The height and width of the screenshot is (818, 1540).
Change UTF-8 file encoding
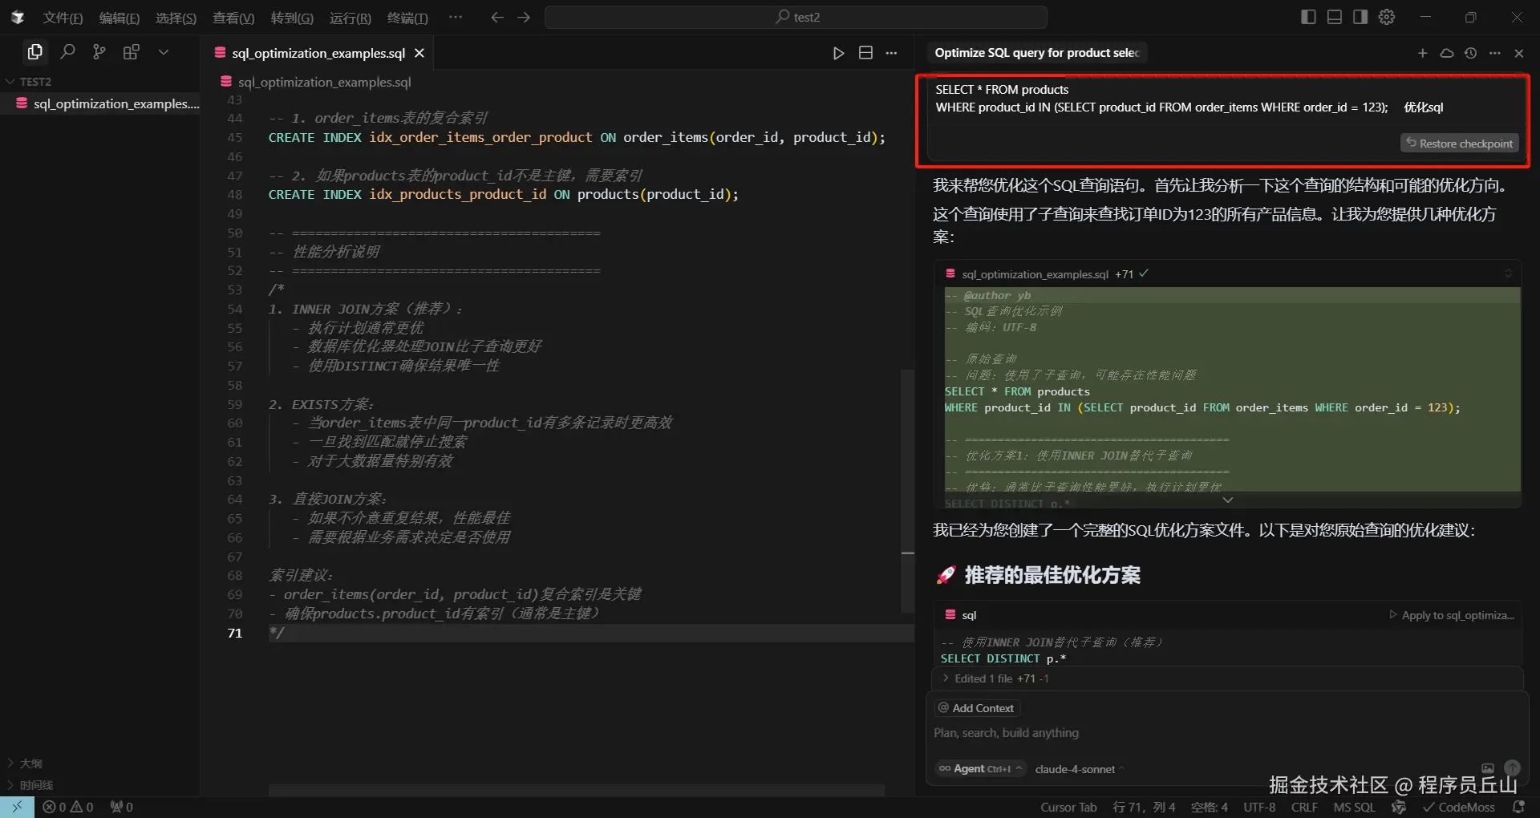coord(1259,807)
